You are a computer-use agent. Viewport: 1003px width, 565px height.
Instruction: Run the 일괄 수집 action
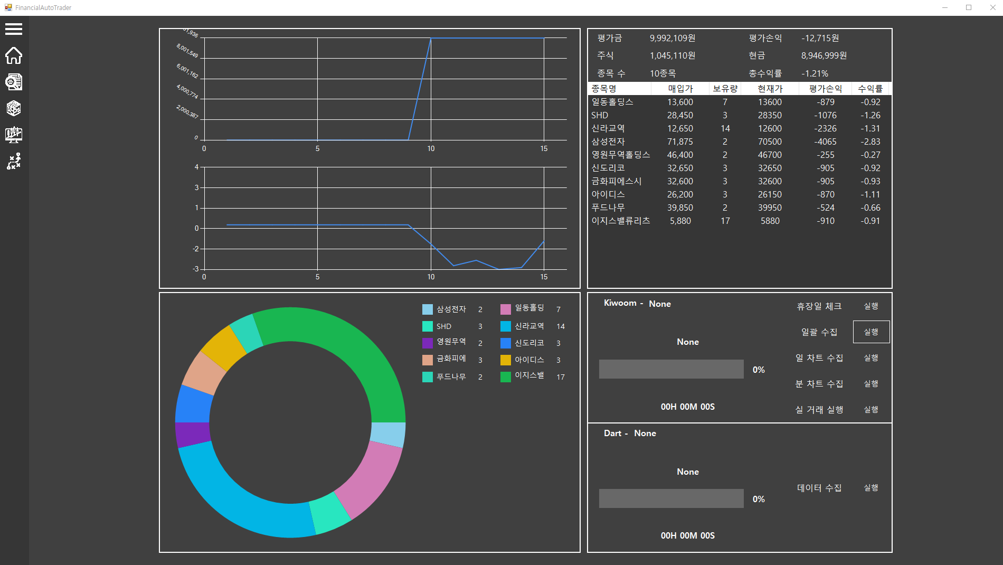click(x=870, y=332)
